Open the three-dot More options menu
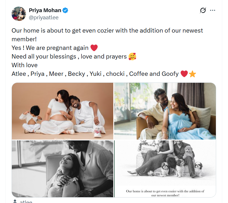 [x=213, y=11]
